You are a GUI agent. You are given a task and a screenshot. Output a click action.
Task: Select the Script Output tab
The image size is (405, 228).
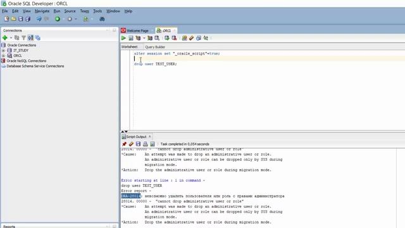136,137
